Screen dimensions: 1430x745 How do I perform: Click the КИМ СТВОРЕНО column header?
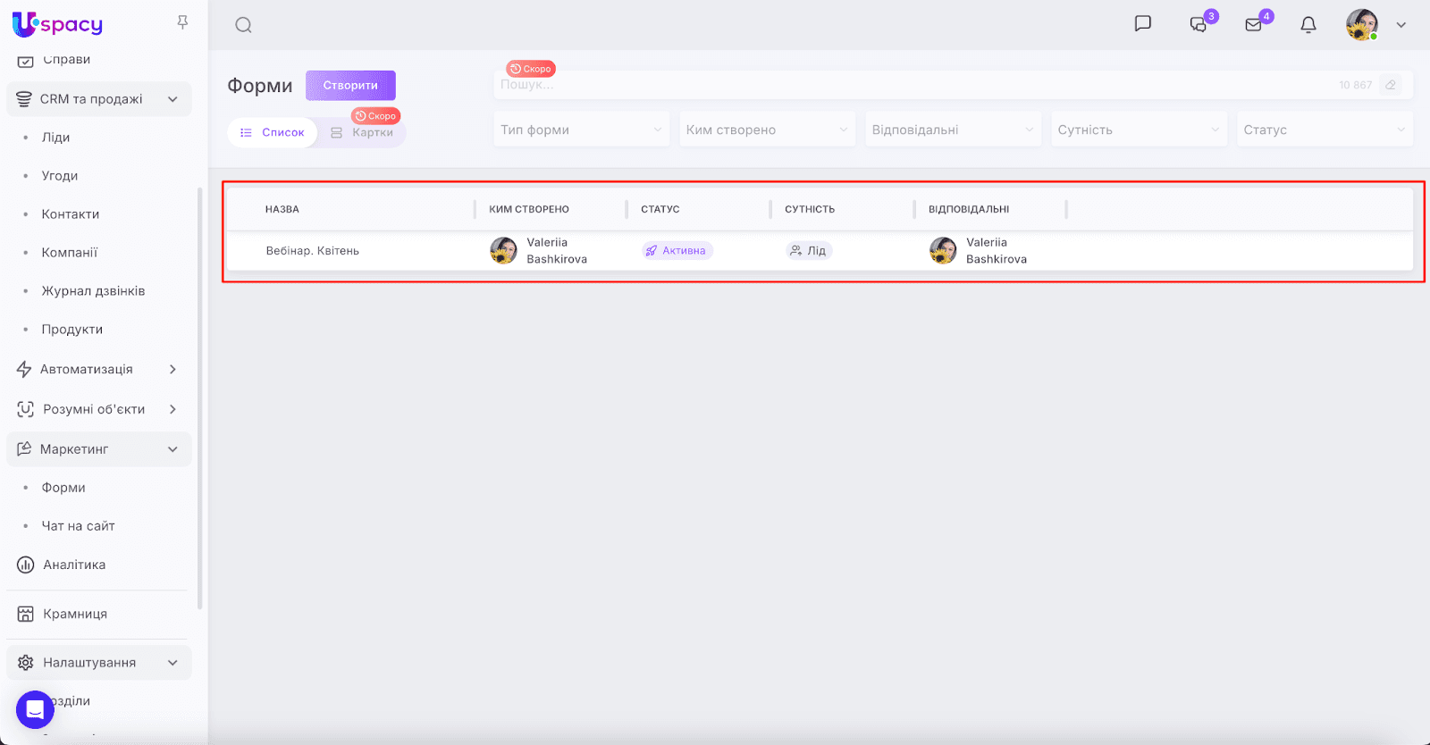(x=529, y=209)
